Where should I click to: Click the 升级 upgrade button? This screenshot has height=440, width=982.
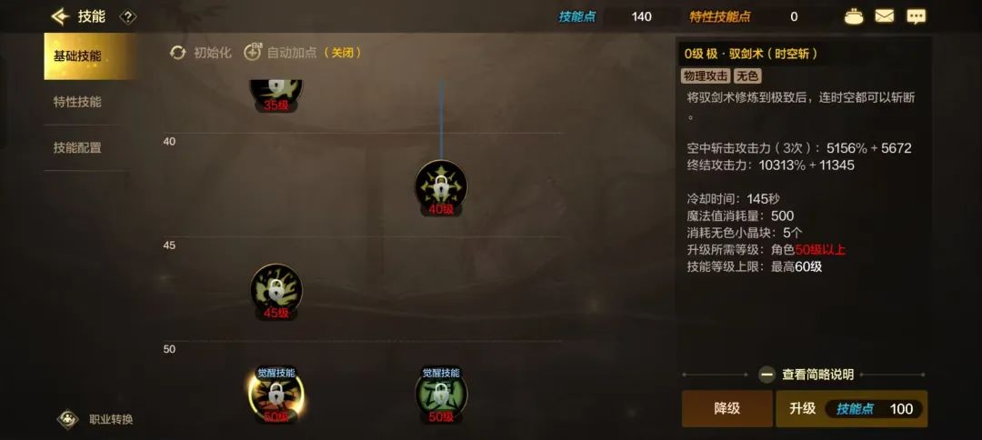852,409
